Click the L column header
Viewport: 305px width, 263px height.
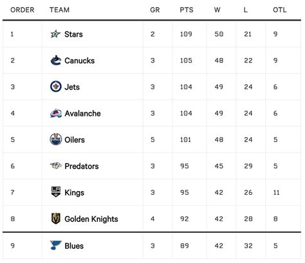coord(246,10)
